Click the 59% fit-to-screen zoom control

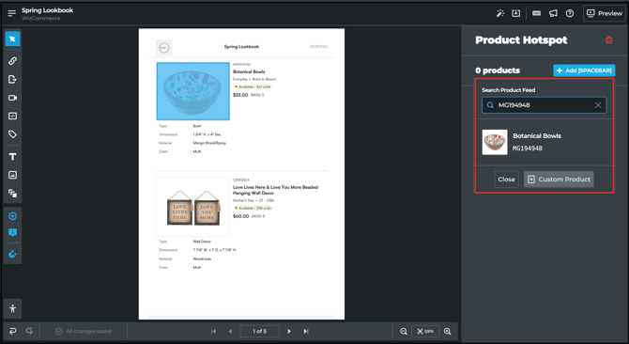(425, 331)
